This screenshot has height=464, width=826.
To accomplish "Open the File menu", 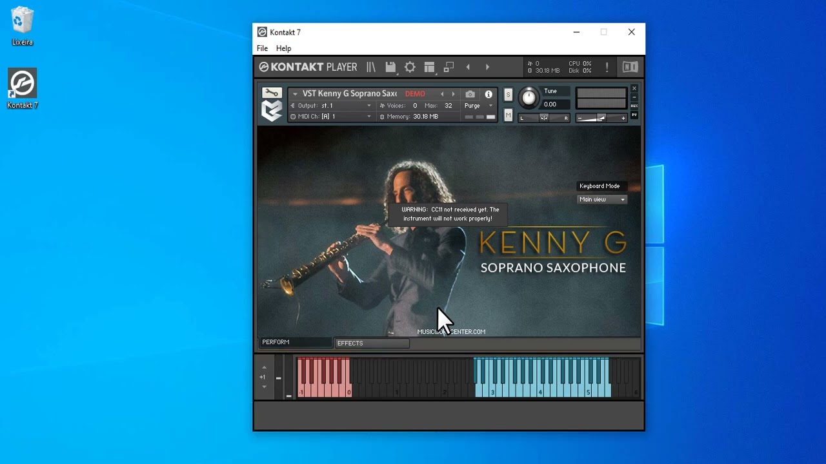I will tap(262, 48).
